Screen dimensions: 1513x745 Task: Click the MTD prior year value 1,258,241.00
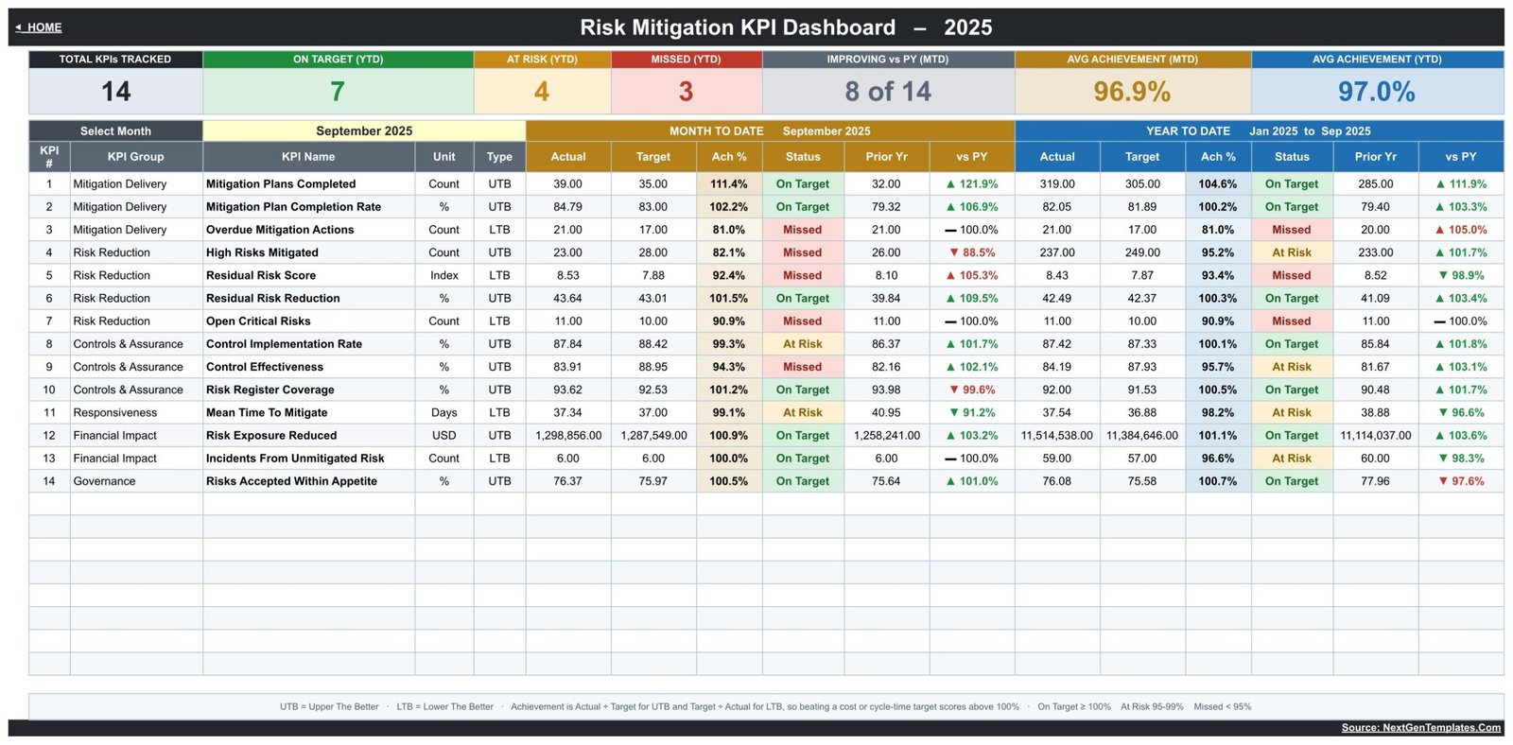(x=887, y=436)
